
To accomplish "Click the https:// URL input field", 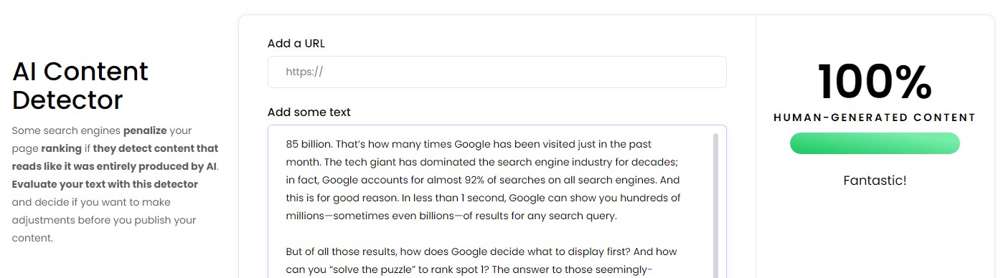I will pyautogui.click(x=497, y=72).
